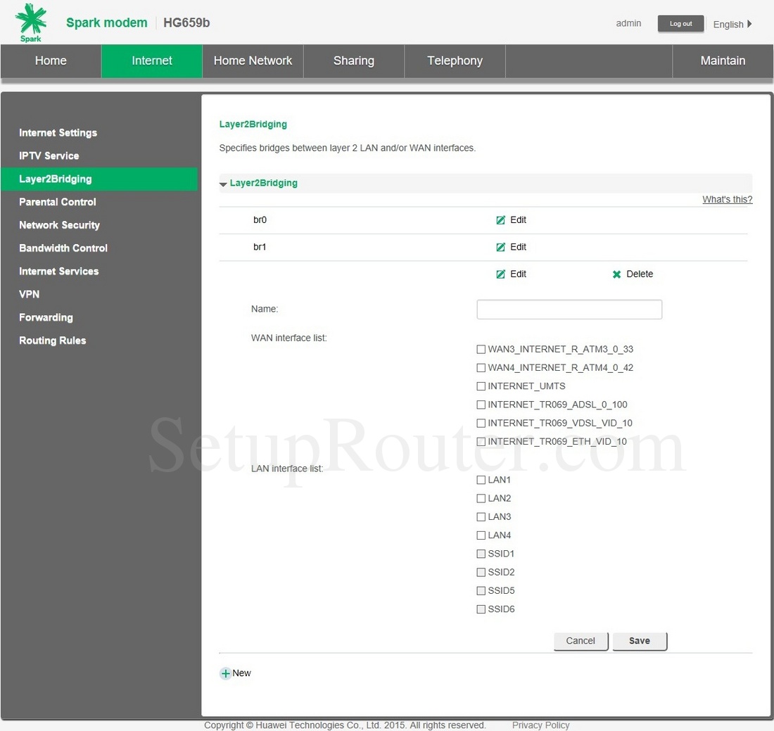Screen dimensions: 774x731
Task: Enable WAN3_INTERNET_R_ATM3_0_33 checkbox
Action: click(x=481, y=349)
